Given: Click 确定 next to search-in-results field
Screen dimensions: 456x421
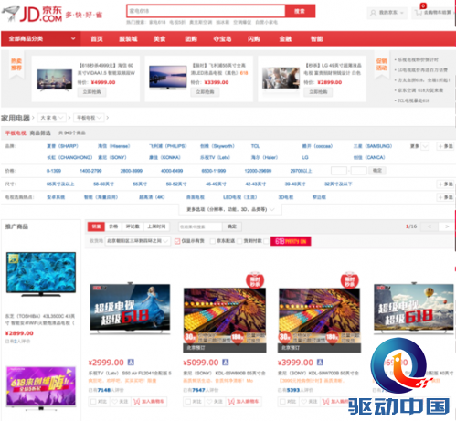Looking at the screenshot, I should (232, 226).
